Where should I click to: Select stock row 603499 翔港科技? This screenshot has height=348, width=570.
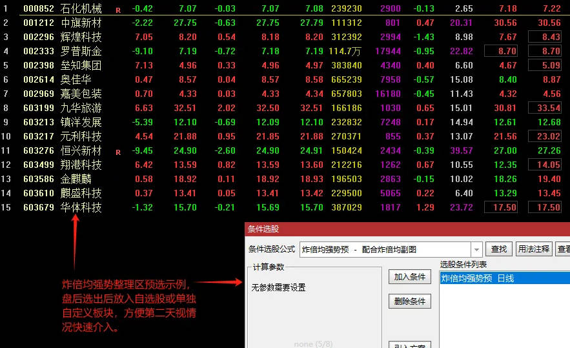click(x=285, y=165)
